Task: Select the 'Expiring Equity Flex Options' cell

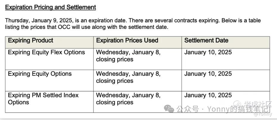Action: (46, 52)
